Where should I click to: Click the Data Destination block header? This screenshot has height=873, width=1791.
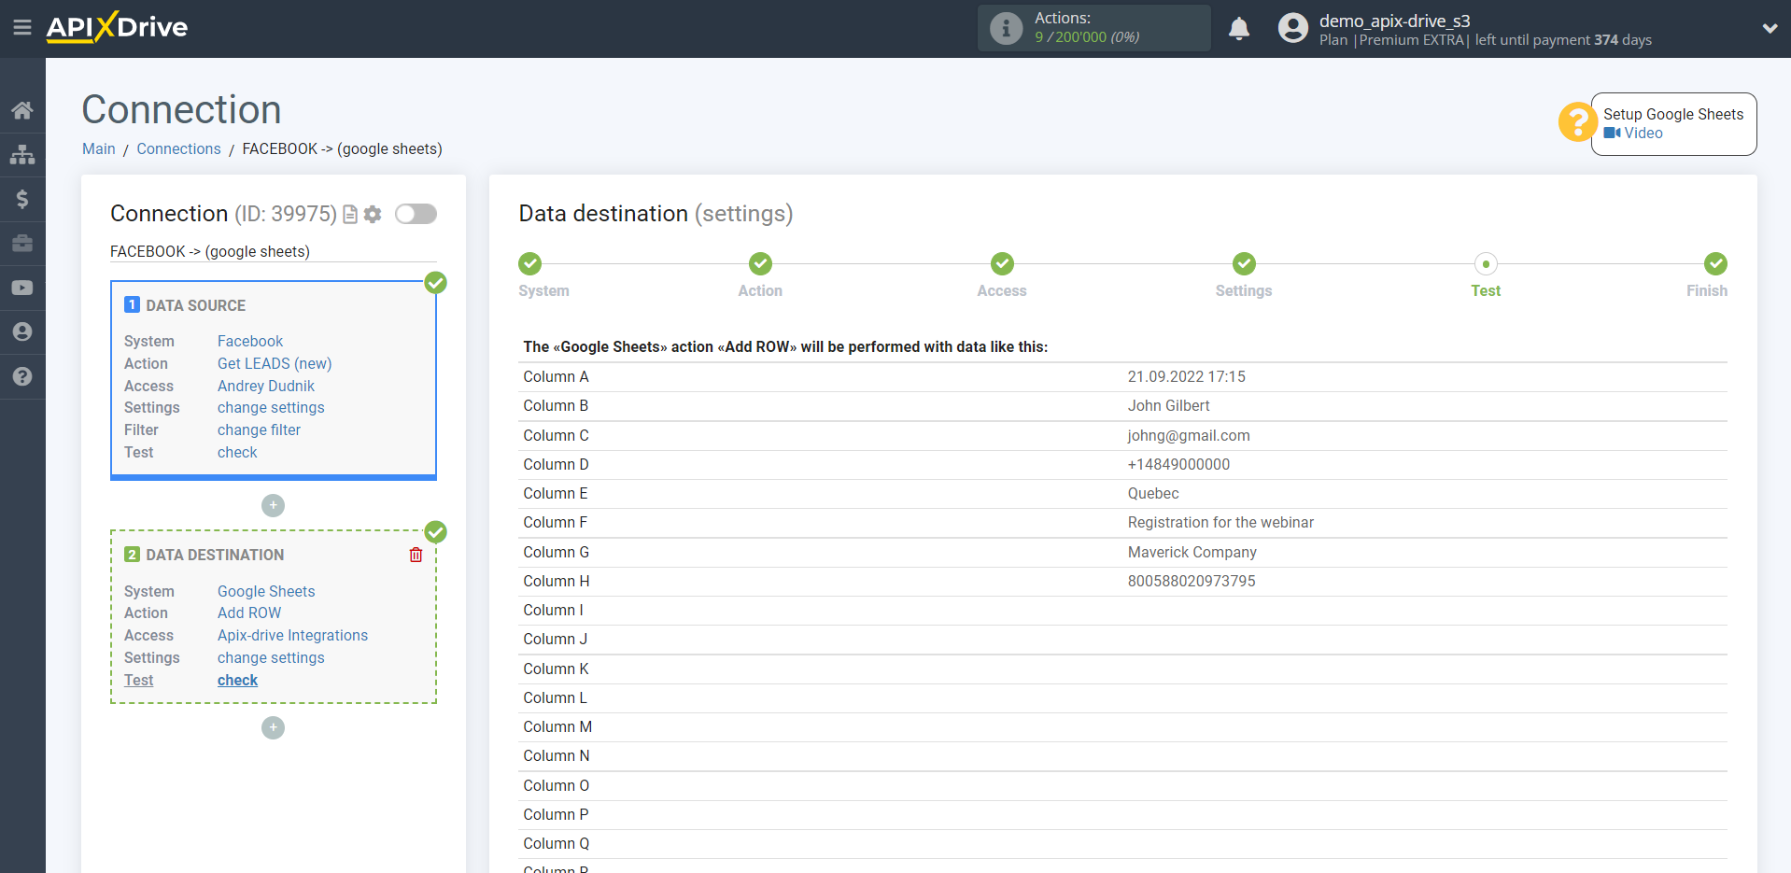[x=215, y=556]
